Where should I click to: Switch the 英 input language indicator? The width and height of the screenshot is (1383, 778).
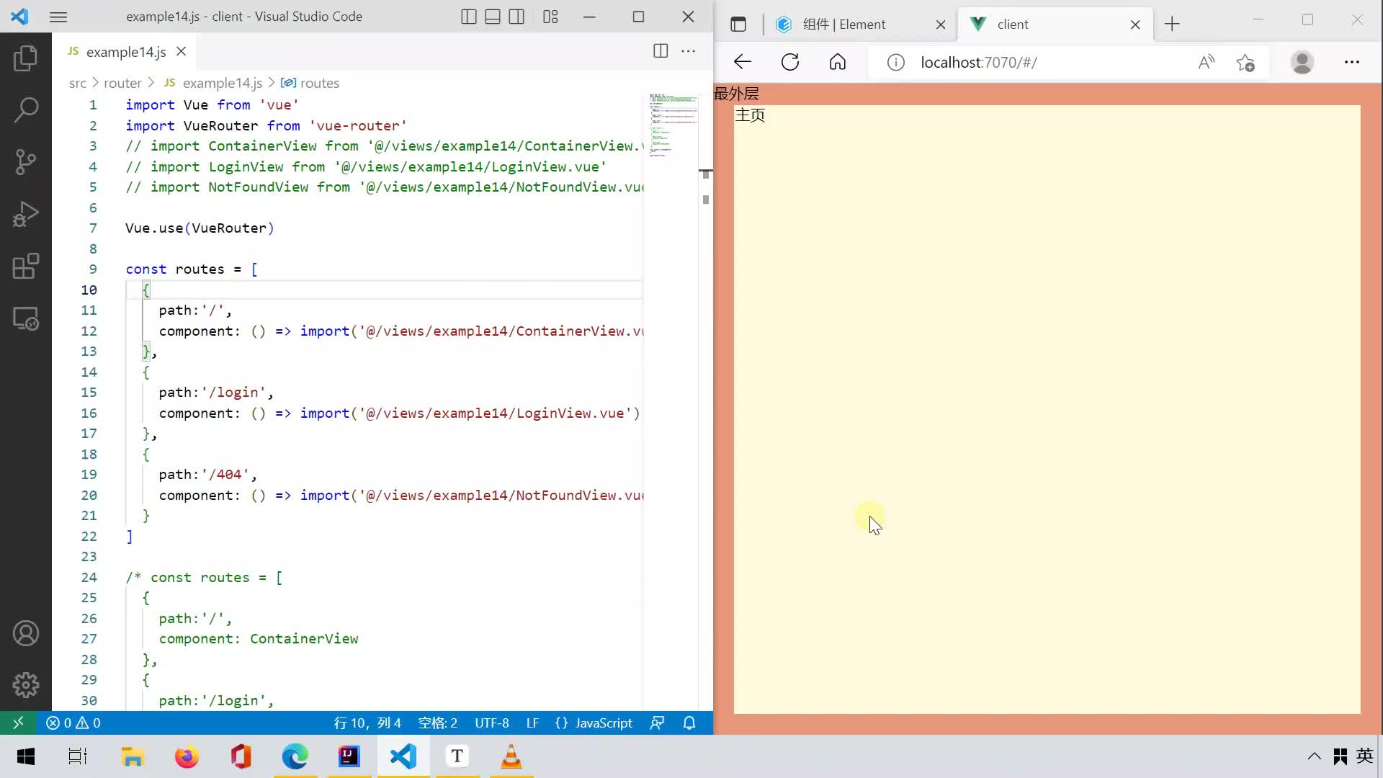1365,756
